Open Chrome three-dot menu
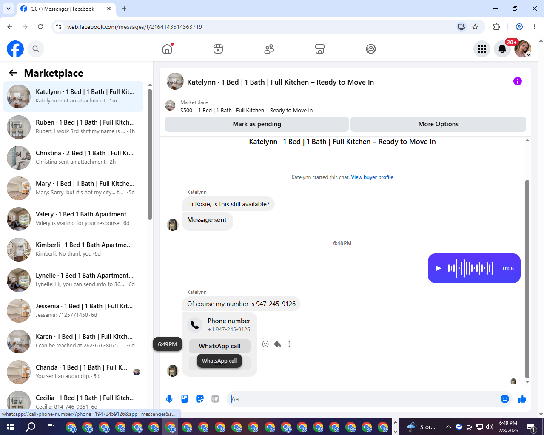Viewport: 544px width, 435px height. point(535,27)
